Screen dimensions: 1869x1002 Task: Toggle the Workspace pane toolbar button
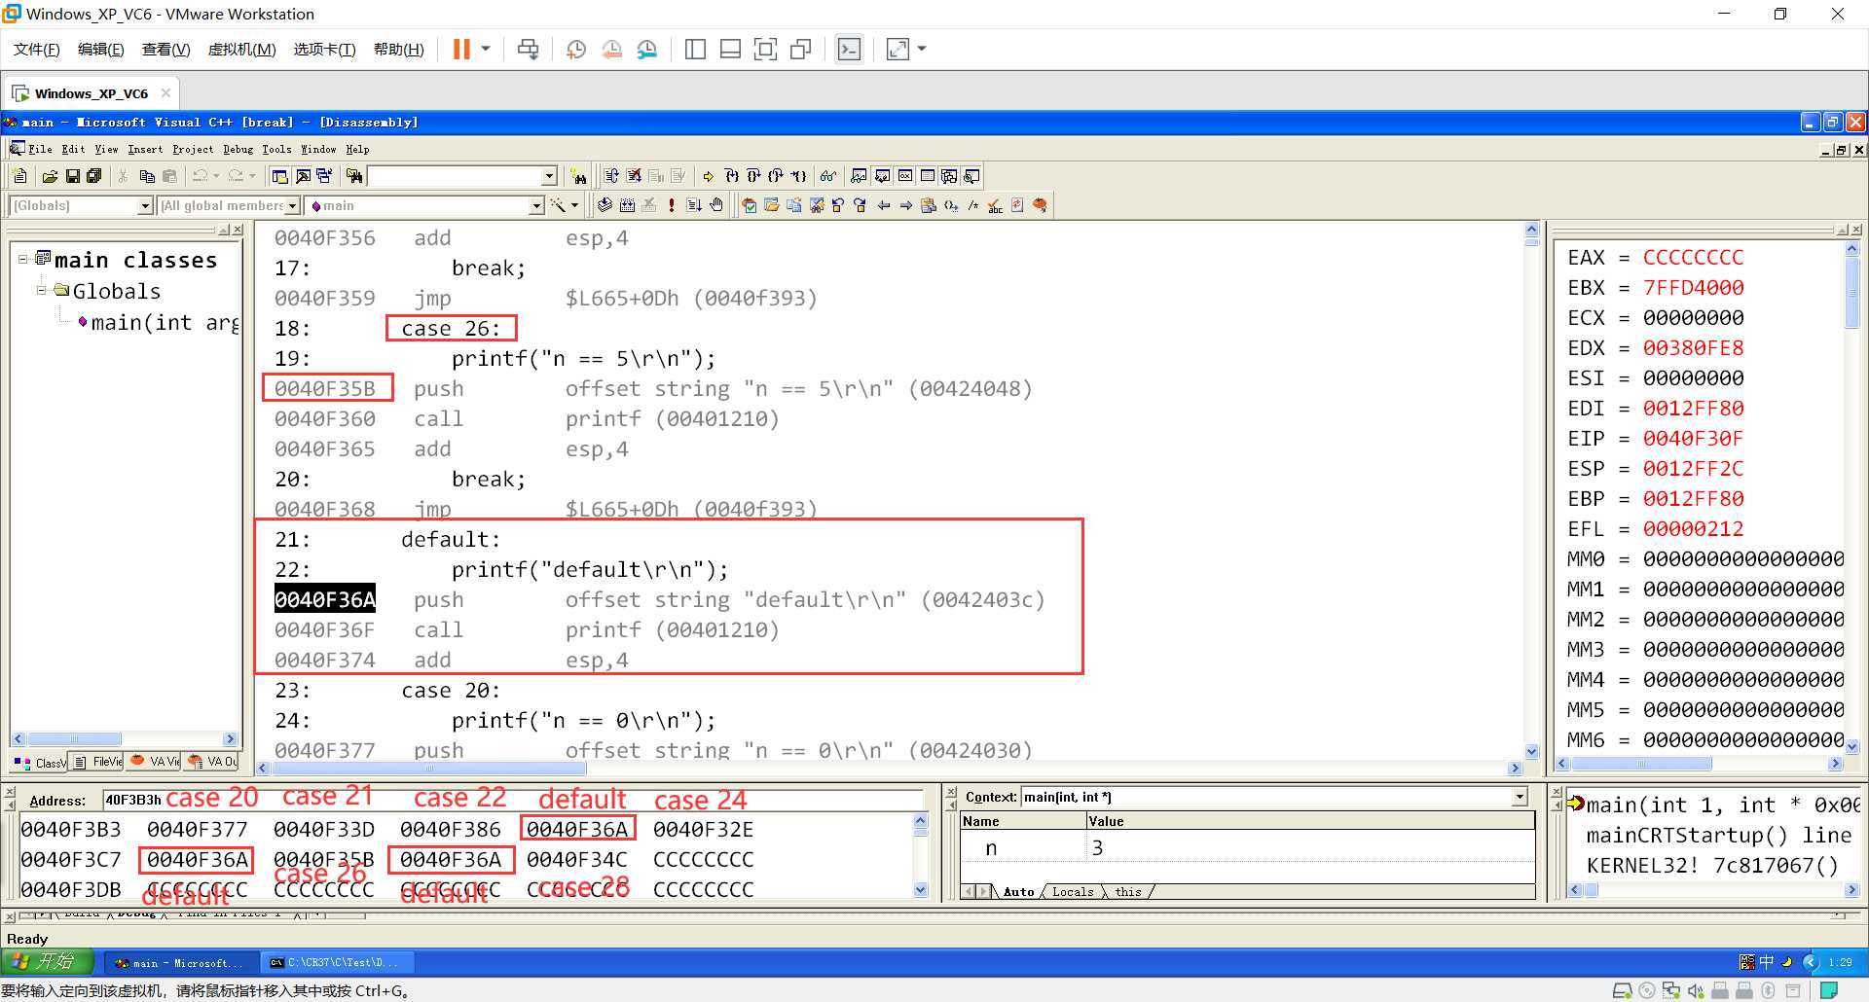pyautogui.click(x=279, y=176)
